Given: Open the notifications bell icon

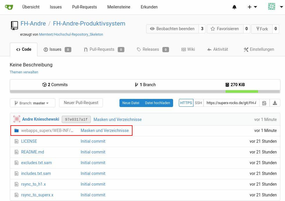Looking at the screenshot, I should [x=234, y=7].
